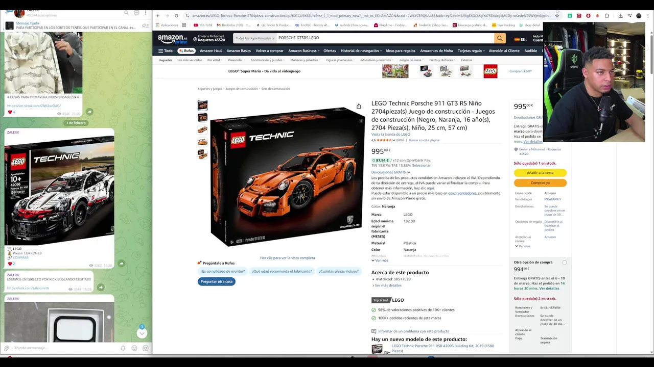The width and height of the screenshot is (654, 367).
Task: Share product via share icon
Action: click(x=359, y=106)
